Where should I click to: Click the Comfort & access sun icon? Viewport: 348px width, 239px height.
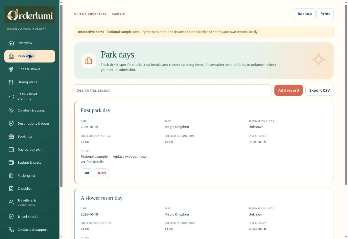[x=11, y=110]
